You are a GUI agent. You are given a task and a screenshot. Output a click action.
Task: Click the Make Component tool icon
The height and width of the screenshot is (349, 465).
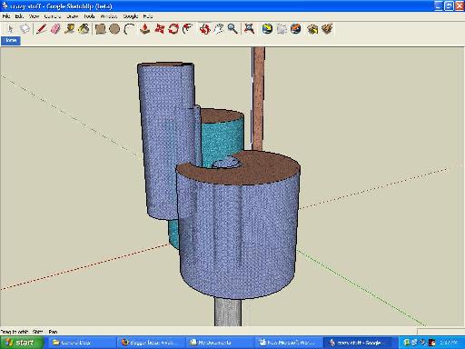coord(25,29)
